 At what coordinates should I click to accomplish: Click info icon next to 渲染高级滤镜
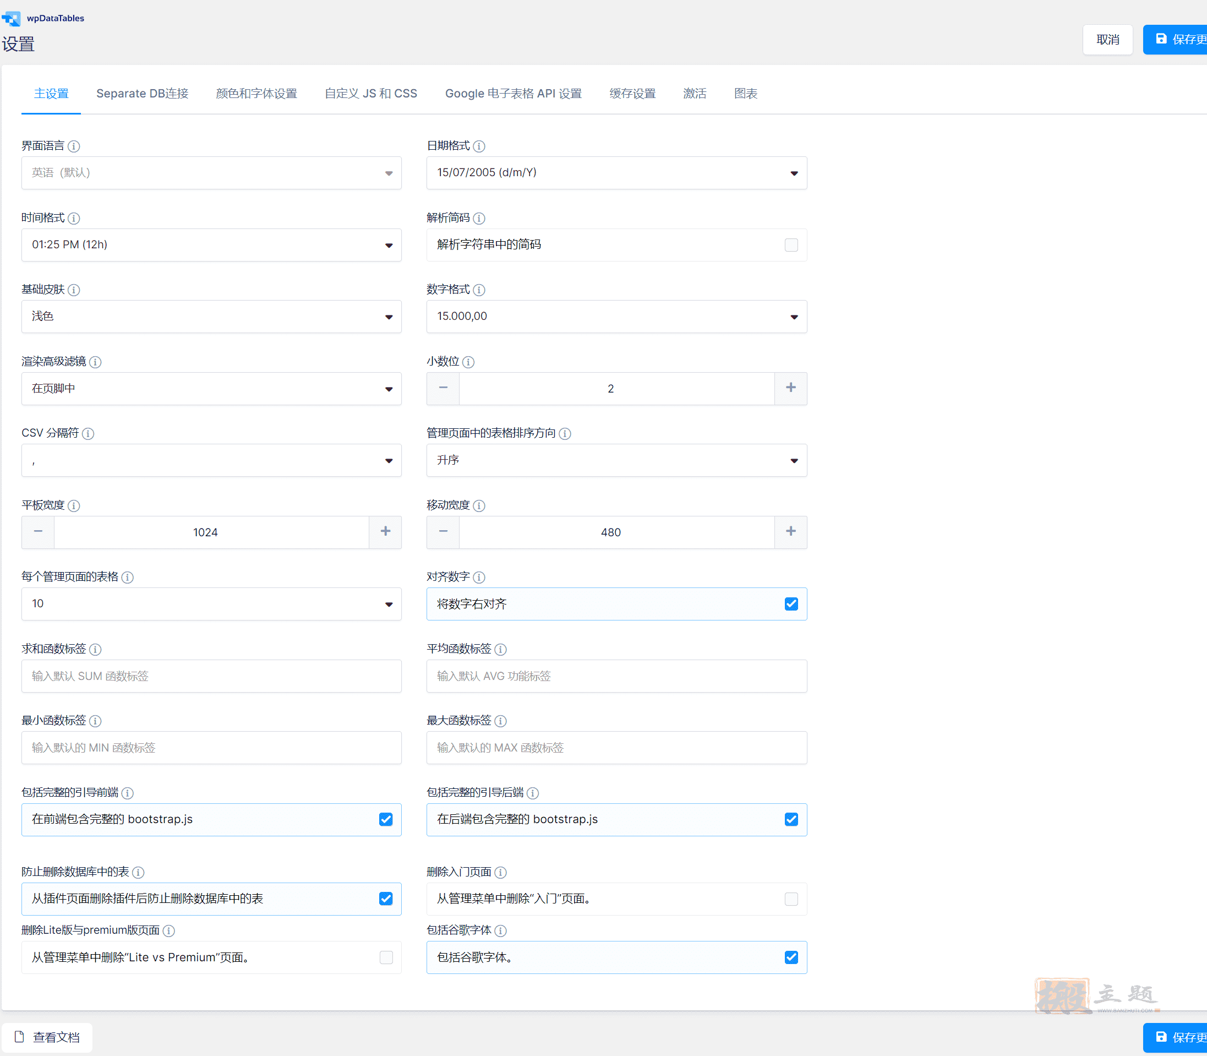(95, 362)
